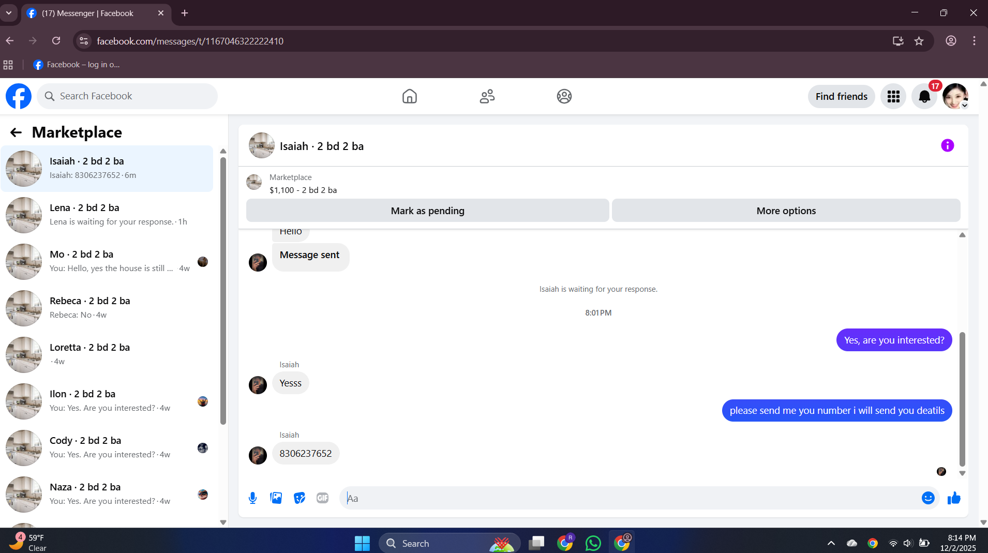Click the 'Yesss' message bubble

pyautogui.click(x=290, y=383)
